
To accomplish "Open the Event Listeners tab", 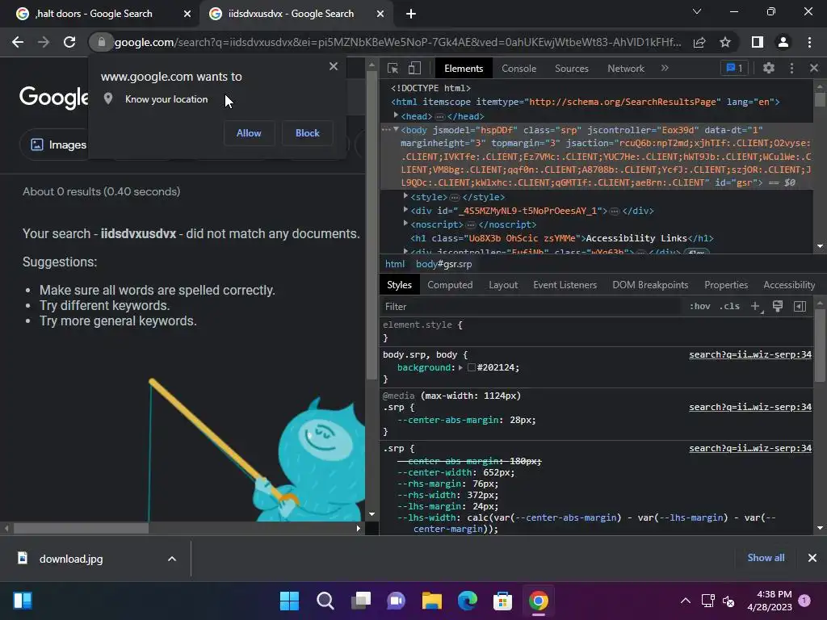I will pyautogui.click(x=565, y=285).
